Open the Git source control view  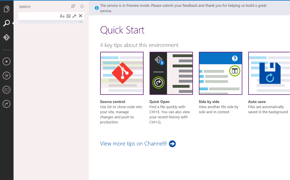(x=6, y=37)
